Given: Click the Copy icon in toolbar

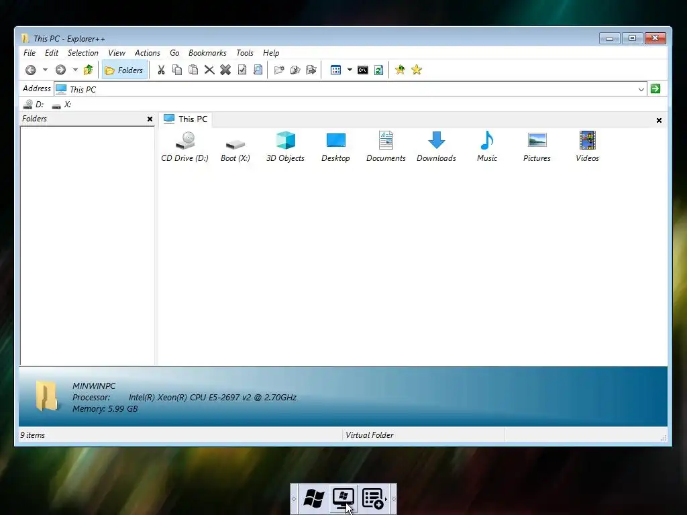Looking at the screenshot, I should coord(177,70).
